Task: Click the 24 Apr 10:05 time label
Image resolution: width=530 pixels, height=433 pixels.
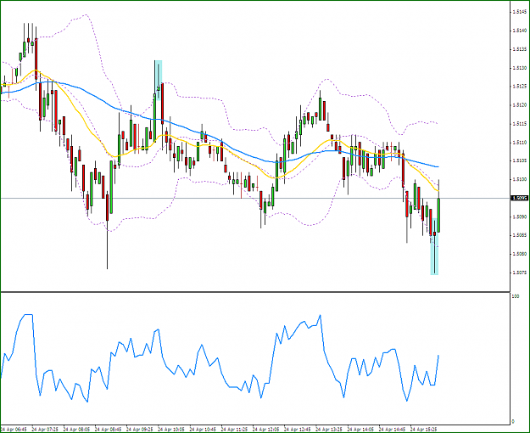Action: click(171, 430)
